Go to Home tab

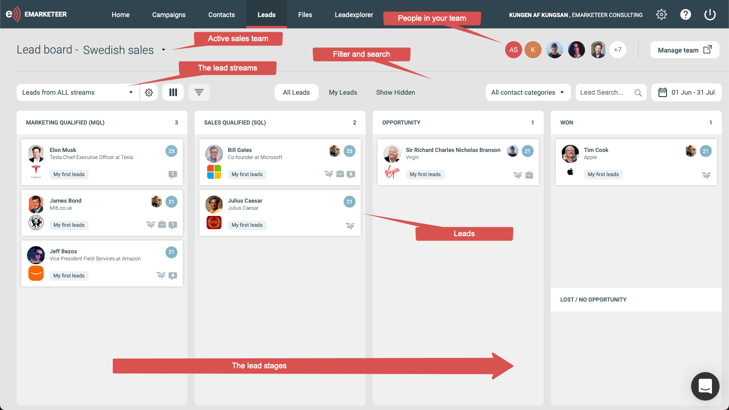click(121, 15)
